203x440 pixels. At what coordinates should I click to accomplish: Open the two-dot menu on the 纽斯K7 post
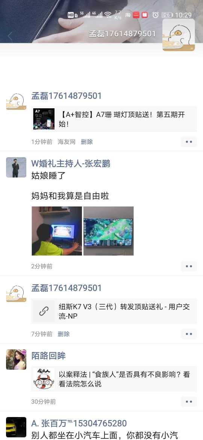189,334
